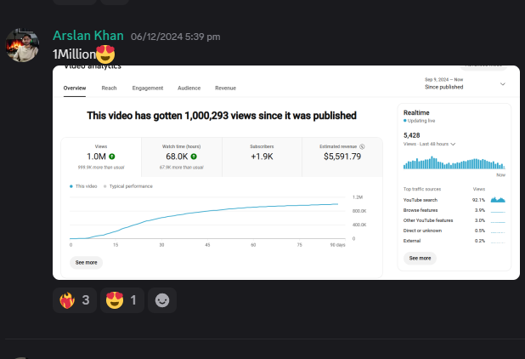Click Arslan Khan's profile avatar

click(x=22, y=45)
